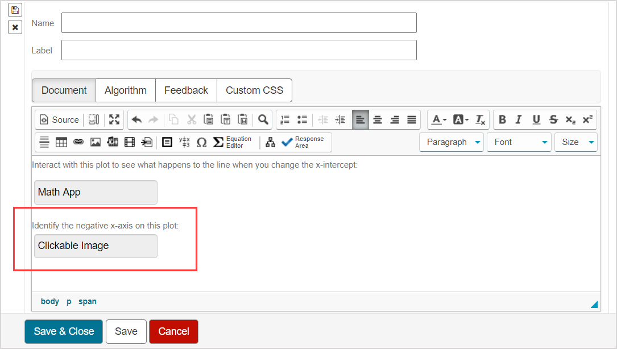Click the save disk icon at top left

click(x=15, y=10)
